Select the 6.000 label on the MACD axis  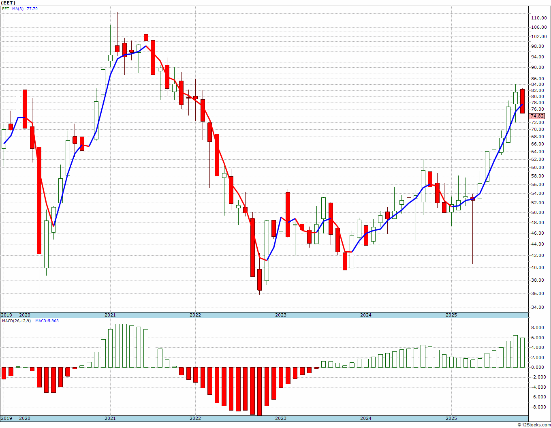(538, 338)
